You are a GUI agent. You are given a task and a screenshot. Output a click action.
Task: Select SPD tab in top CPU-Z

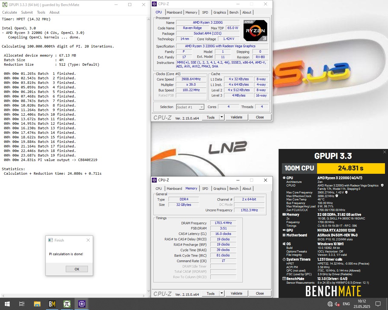click(x=205, y=12)
